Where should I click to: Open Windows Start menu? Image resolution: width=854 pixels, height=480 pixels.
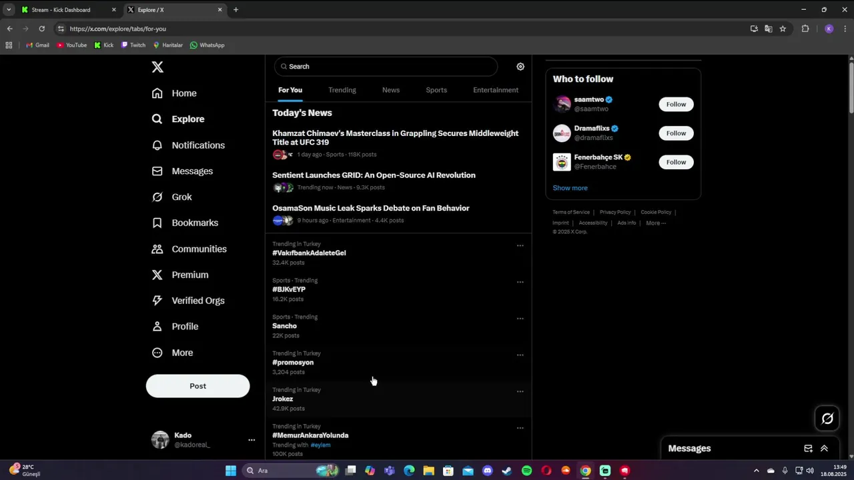(x=231, y=471)
